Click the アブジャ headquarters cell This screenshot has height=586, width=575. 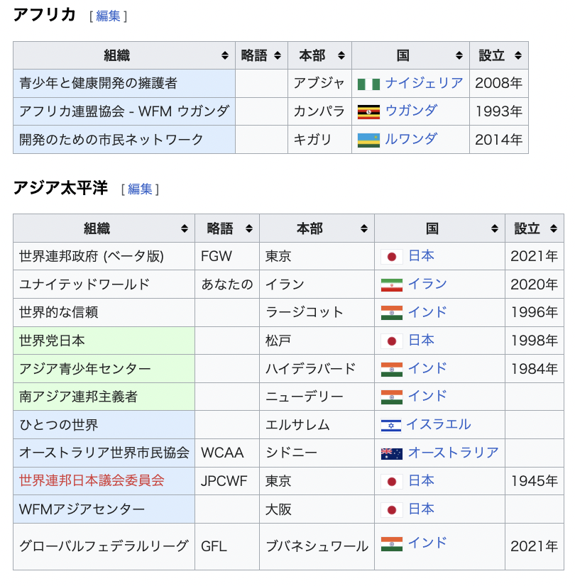[x=319, y=83]
